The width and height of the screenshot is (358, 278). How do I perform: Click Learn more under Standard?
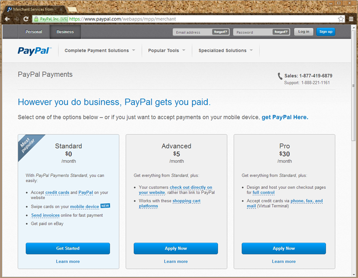click(68, 262)
